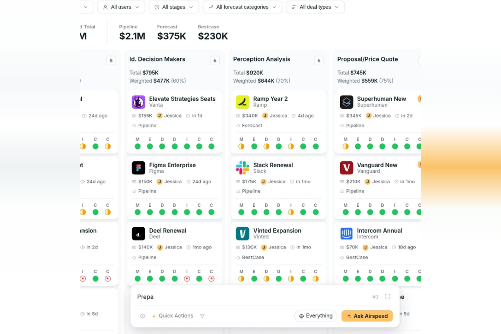Viewport: 501px width, 334px height.
Task: Click the Intercom logo on Intercom Annual card
Action: pos(346,234)
